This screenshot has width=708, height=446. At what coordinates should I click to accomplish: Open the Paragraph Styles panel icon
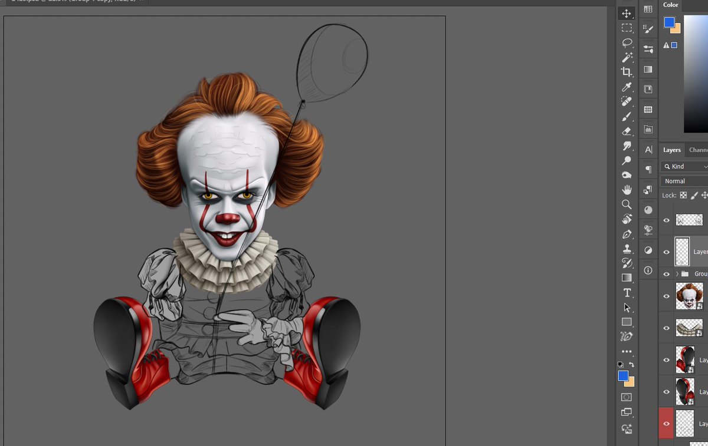click(648, 190)
